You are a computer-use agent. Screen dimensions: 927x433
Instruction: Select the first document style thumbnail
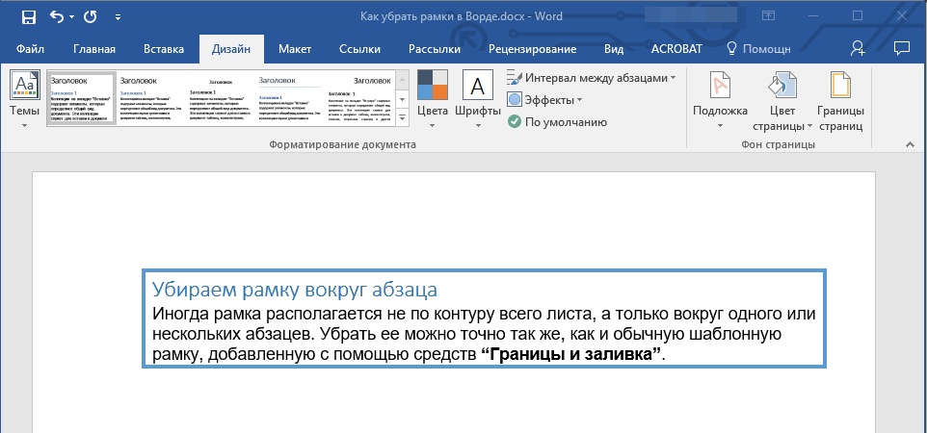pos(81,97)
